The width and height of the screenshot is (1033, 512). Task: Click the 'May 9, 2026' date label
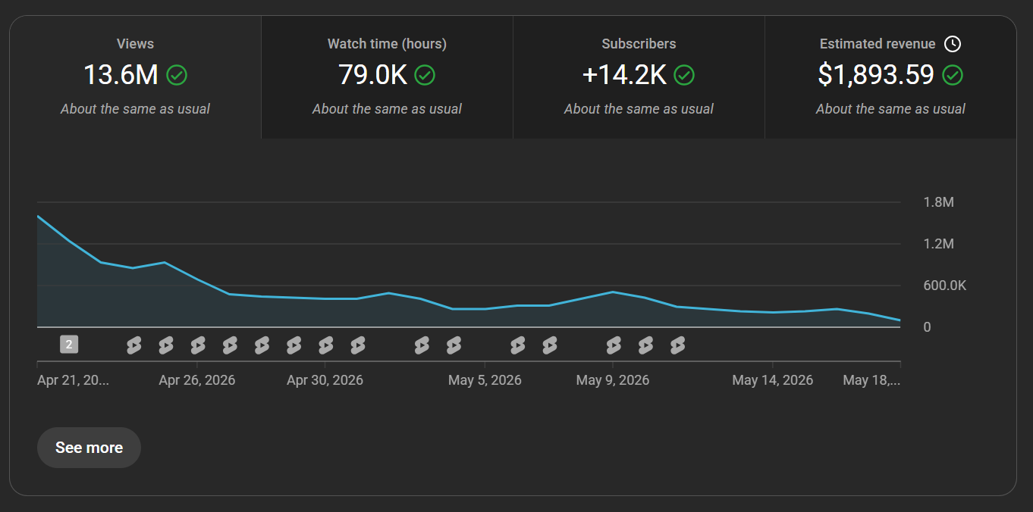pyautogui.click(x=613, y=380)
